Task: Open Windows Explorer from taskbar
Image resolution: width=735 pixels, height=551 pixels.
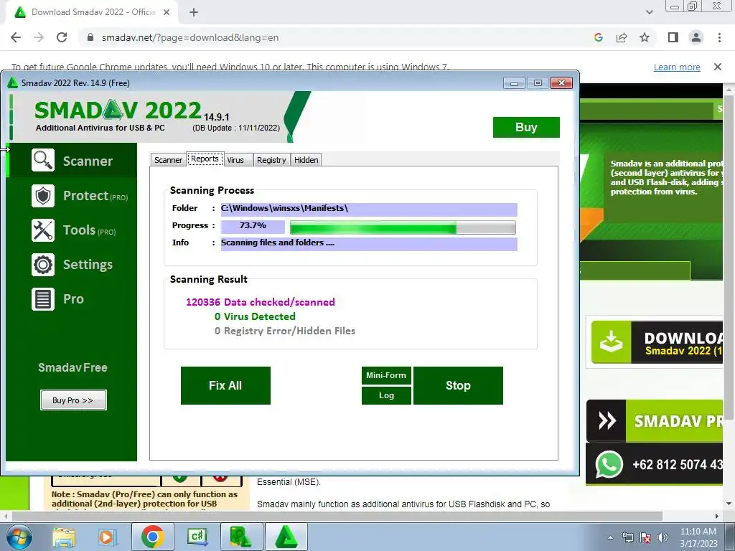Action: coord(64,537)
